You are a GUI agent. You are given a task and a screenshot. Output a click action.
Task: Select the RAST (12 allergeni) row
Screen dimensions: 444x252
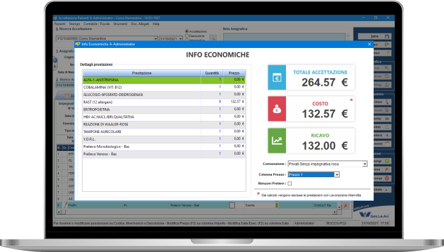coord(164,102)
